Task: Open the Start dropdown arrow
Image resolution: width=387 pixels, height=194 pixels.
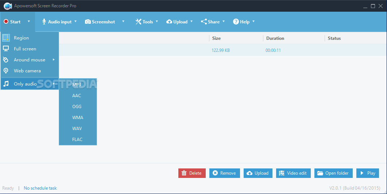Action: pyautogui.click(x=28, y=22)
